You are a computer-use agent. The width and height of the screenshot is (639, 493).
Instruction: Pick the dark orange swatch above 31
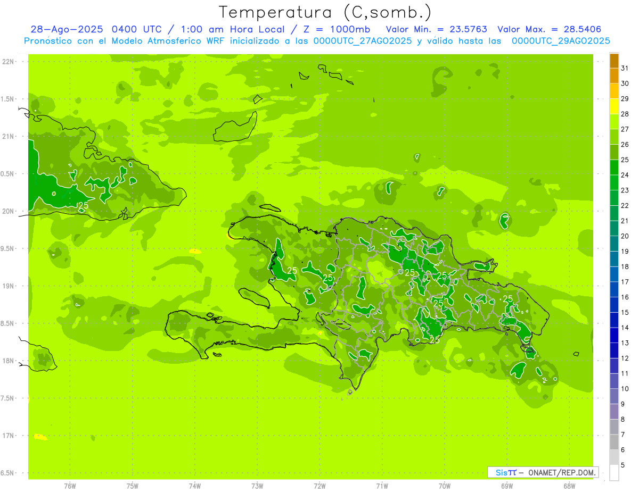tap(614, 61)
